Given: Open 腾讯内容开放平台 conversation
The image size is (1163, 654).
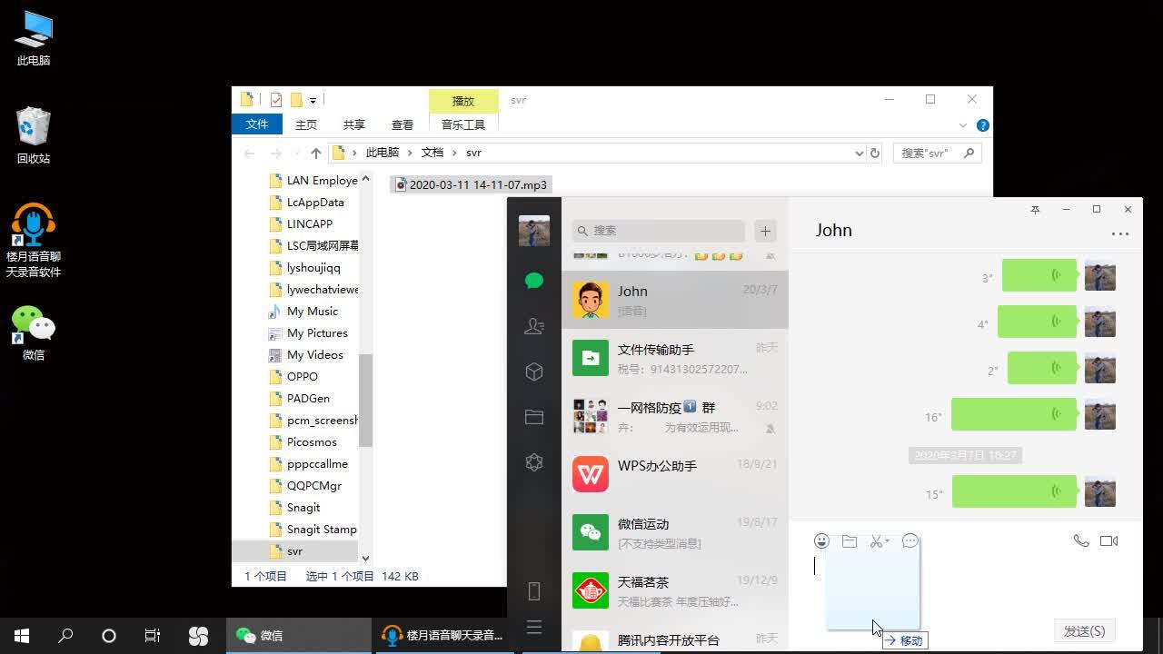Looking at the screenshot, I should [x=675, y=636].
